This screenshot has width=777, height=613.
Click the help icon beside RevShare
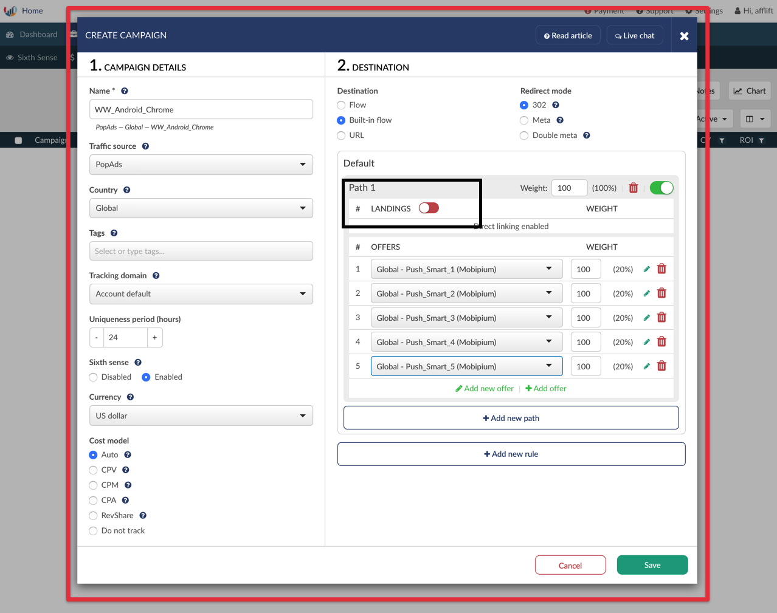[x=143, y=516]
